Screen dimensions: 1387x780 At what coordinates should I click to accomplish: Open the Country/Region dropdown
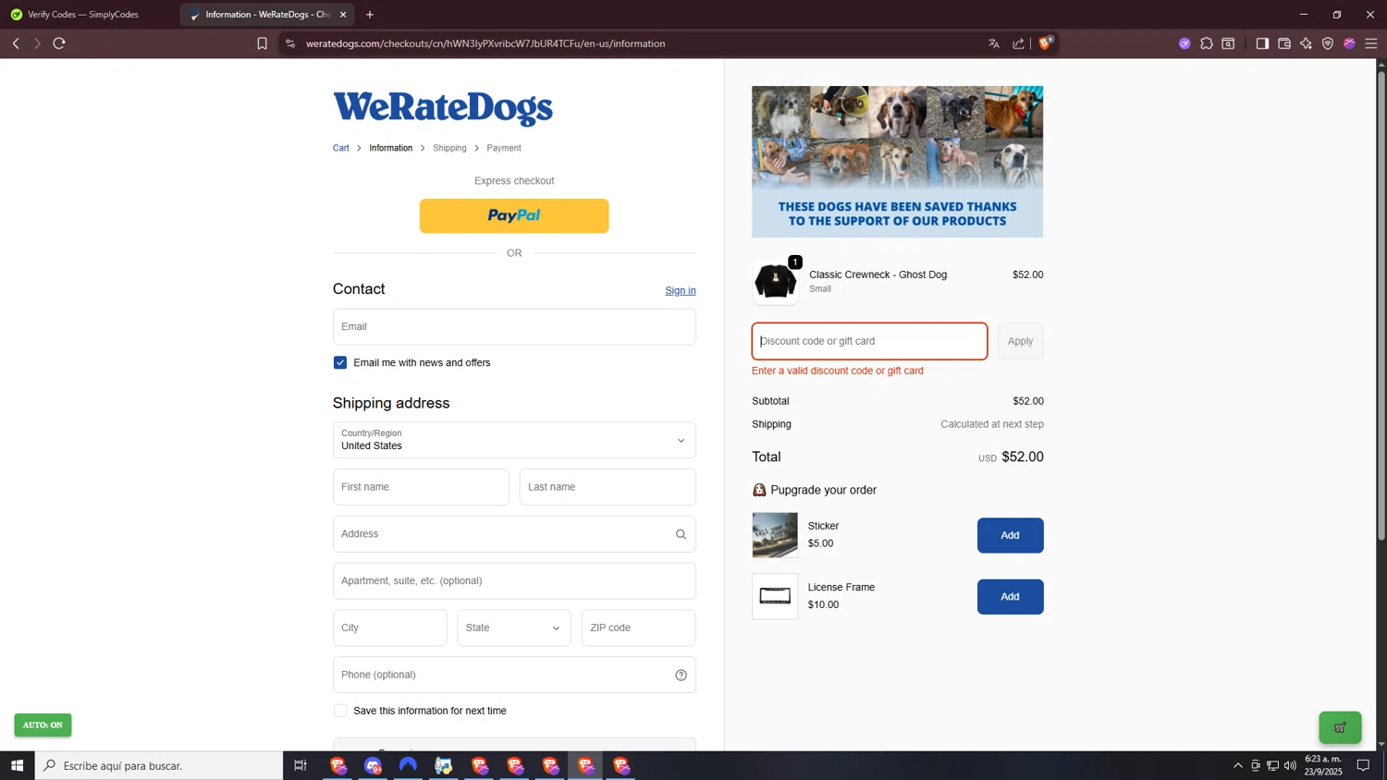[514, 440]
